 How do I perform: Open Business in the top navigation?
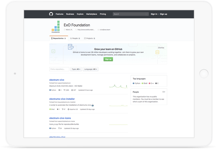tap(70, 14)
